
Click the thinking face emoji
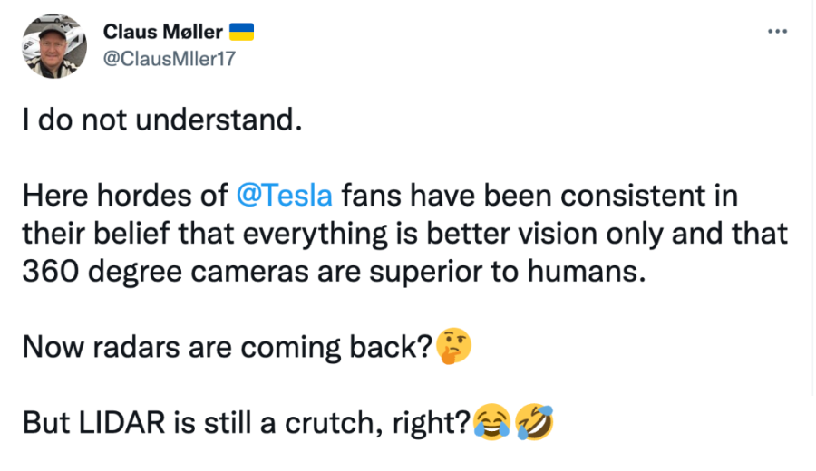[x=453, y=346]
